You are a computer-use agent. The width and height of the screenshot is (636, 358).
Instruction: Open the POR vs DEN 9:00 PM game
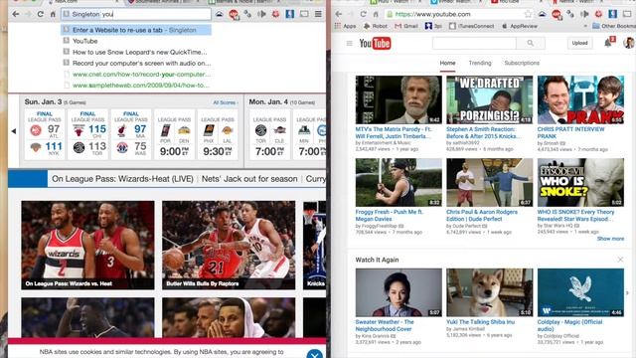175,134
